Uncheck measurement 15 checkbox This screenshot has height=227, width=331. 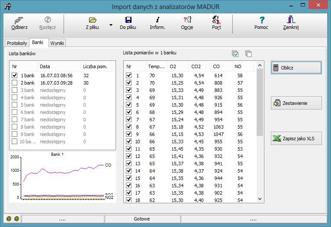click(129, 178)
